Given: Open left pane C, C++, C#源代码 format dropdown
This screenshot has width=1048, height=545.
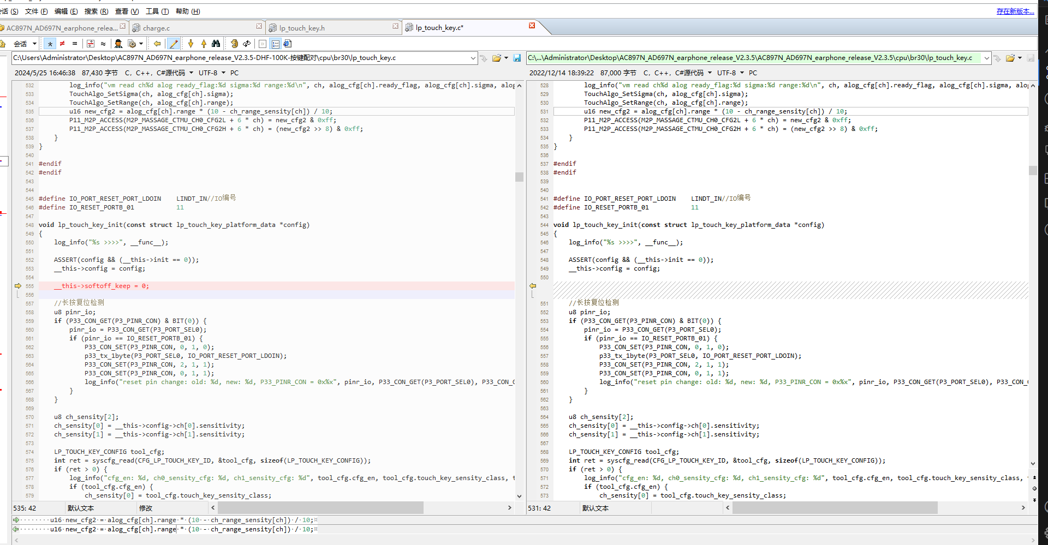Looking at the screenshot, I should pyautogui.click(x=159, y=73).
